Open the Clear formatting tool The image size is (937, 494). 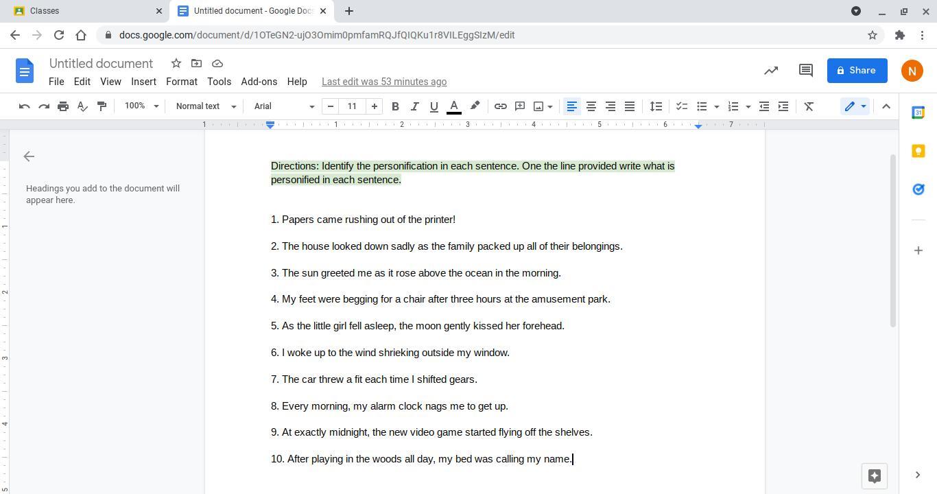pos(809,106)
